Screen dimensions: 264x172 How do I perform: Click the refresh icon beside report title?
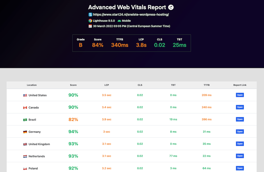click(x=171, y=7)
